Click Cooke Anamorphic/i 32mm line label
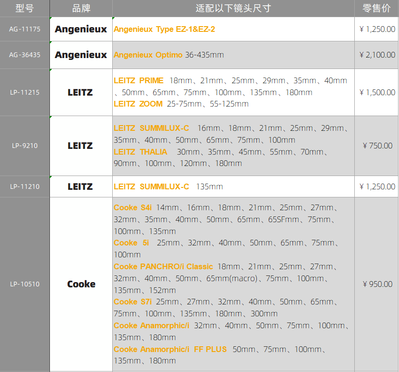 coord(151,325)
